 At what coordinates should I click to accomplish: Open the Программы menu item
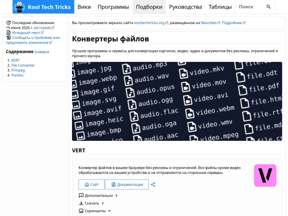[113, 7]
